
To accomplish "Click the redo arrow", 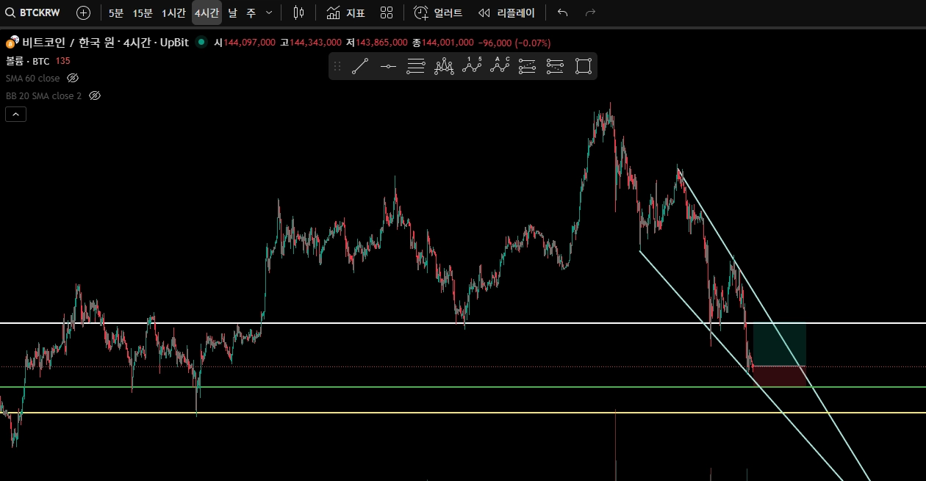I will [x=590, y=12].
